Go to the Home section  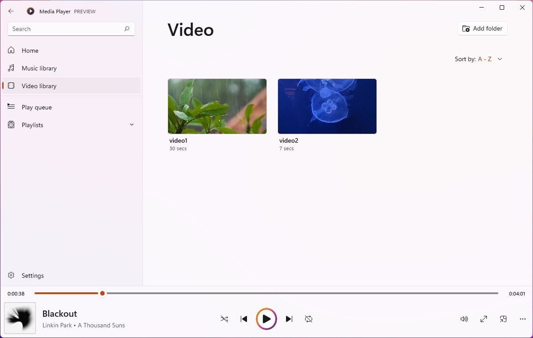[30, 50]
